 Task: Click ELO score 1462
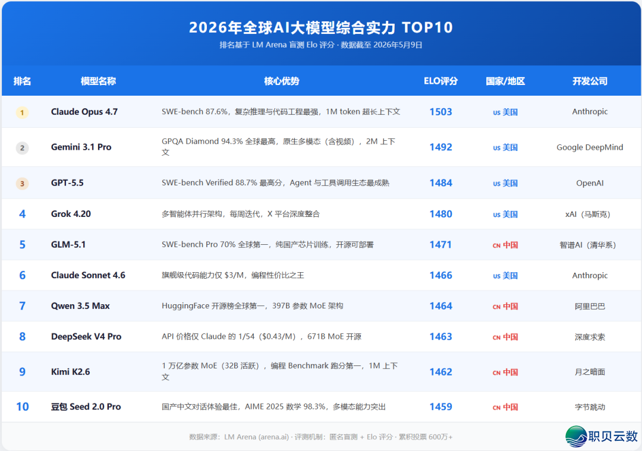click(440, 372)
